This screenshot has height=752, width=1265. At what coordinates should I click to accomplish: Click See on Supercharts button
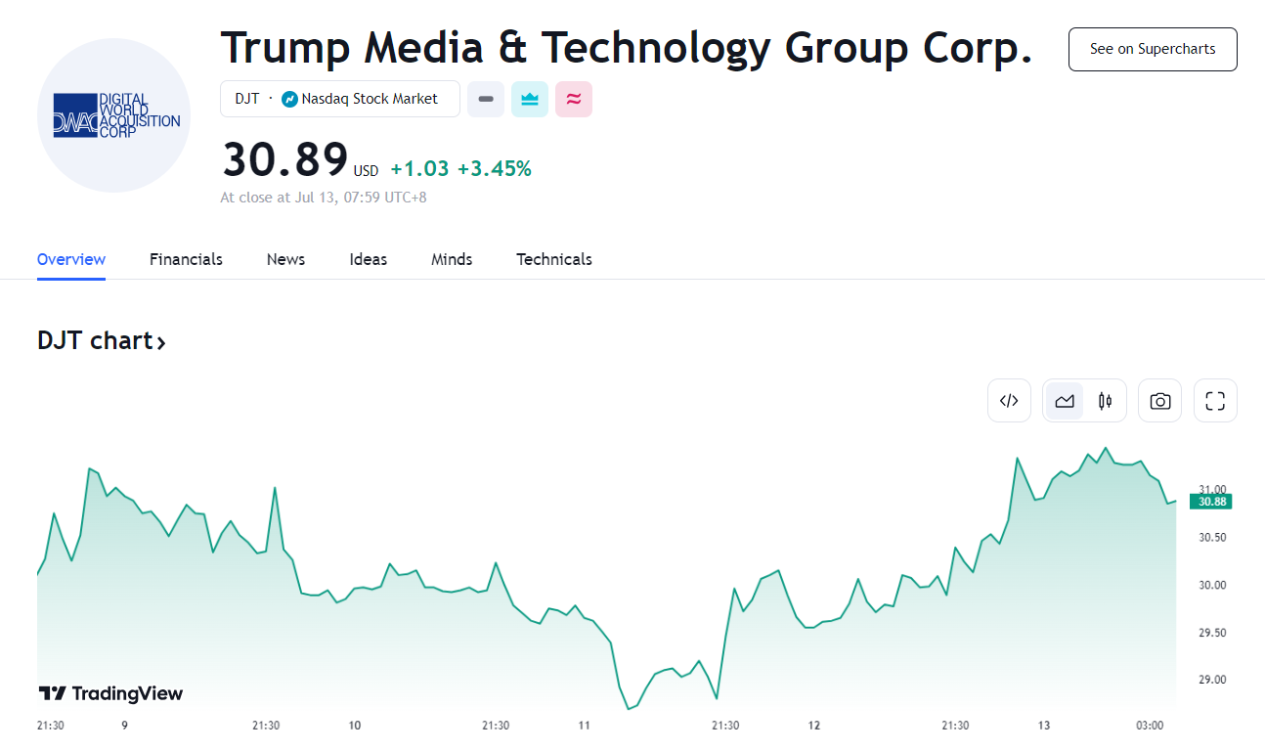coord(1153,49)
